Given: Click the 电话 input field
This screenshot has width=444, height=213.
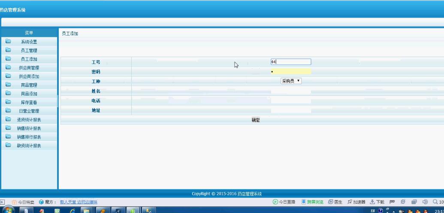Looking at the screenshot, I should [x=291, y=100].
